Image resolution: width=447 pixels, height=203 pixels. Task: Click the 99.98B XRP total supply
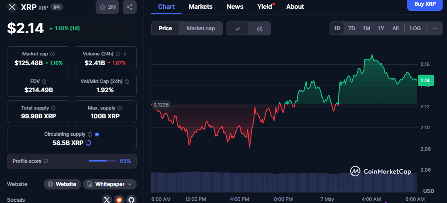pos(38,116)
